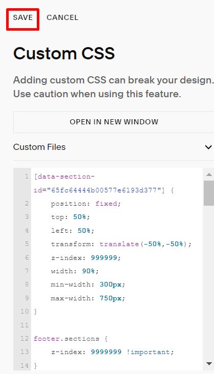Click line number 1 in the gutter

(x=27, y=177)
